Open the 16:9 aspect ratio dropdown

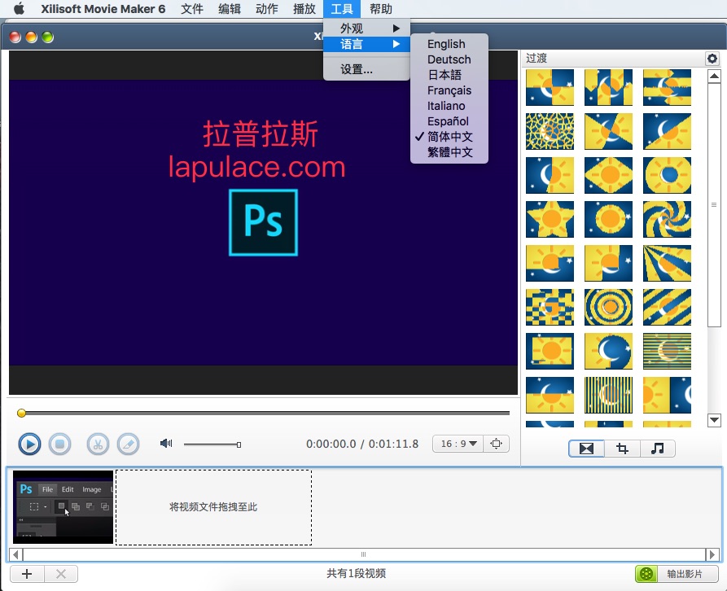point(458,444)
